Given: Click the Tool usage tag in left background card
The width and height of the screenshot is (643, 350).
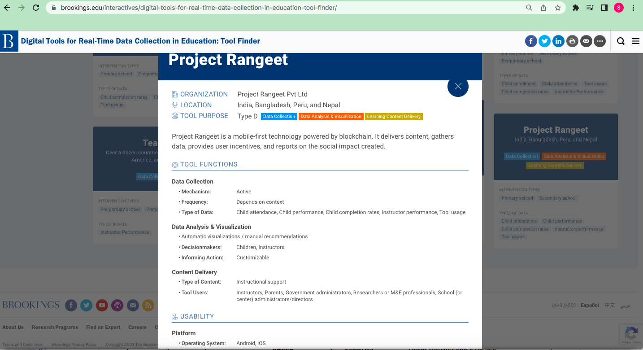Looking at the screenshot, I should click(x=112, y=105).
